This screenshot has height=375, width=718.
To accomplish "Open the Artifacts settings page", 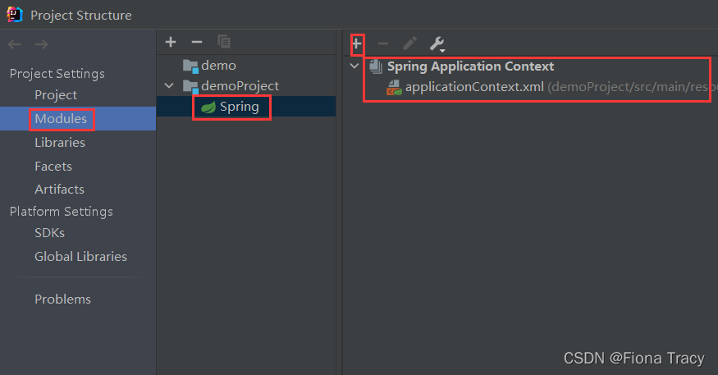I will pos(60,189).
